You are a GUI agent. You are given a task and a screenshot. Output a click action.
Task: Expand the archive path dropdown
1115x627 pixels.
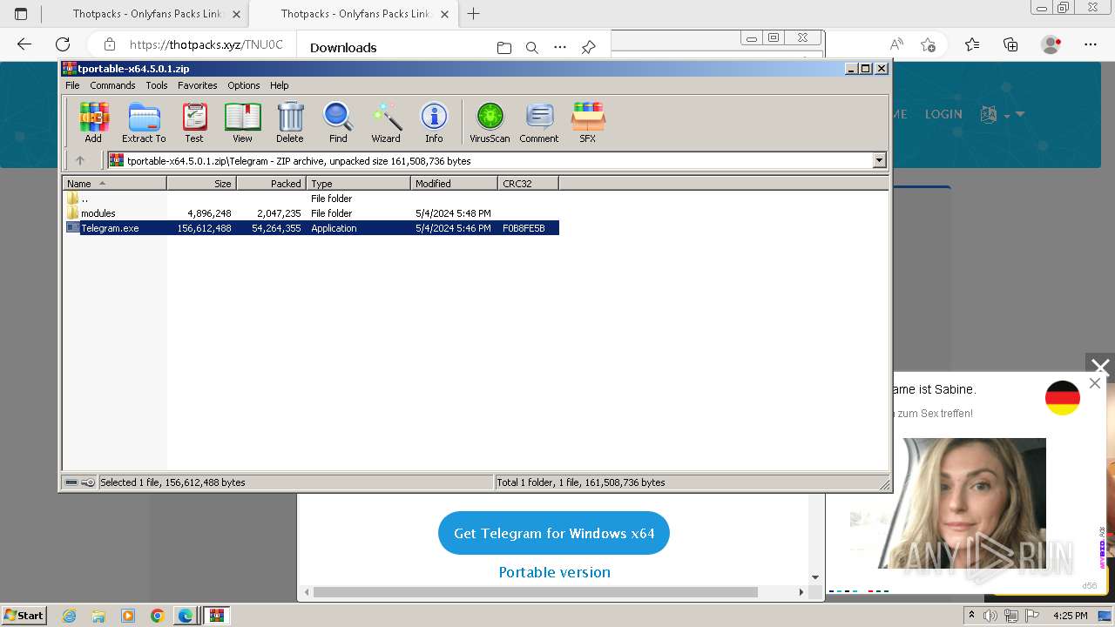(879, 160)
